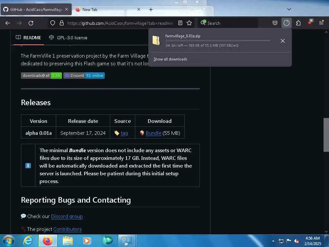Screen dimensions: 329x247
Task: Go back using the browser back arrow
Action: click(8, 23)
